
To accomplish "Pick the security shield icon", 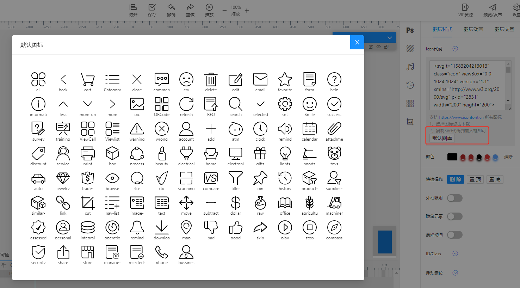I will click(x=38, y=252).
